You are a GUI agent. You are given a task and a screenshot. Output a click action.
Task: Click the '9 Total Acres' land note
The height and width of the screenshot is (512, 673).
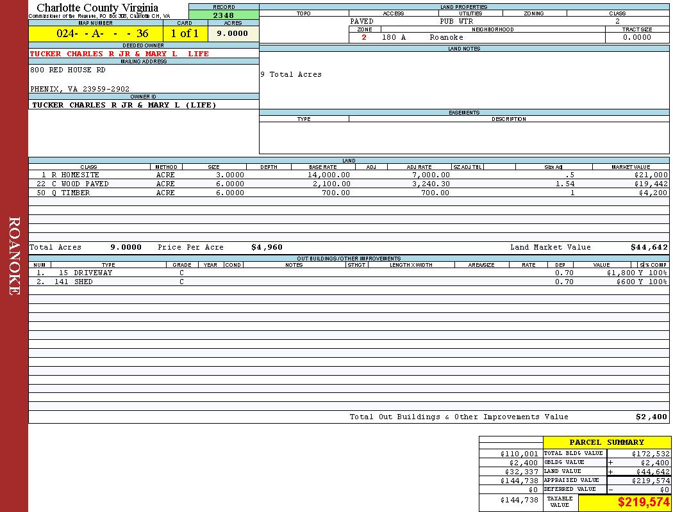coord(291,74)
